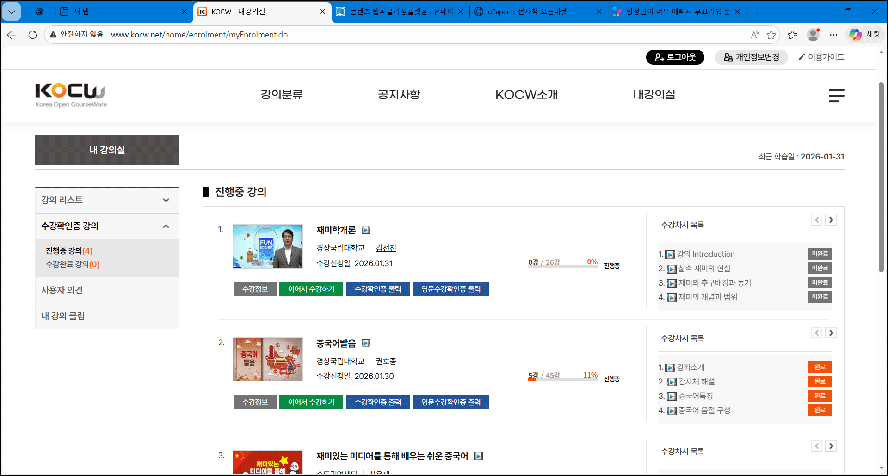The image size is (888, 476).
Task: Click play icon for 중국어특징
Action: [672, 397]
